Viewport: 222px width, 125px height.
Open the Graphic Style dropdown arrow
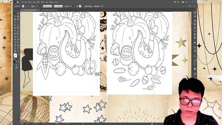(82, 6)
